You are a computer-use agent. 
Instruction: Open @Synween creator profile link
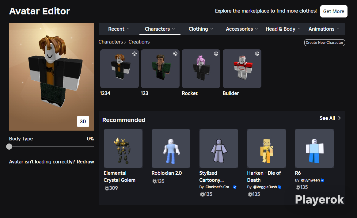310,180
